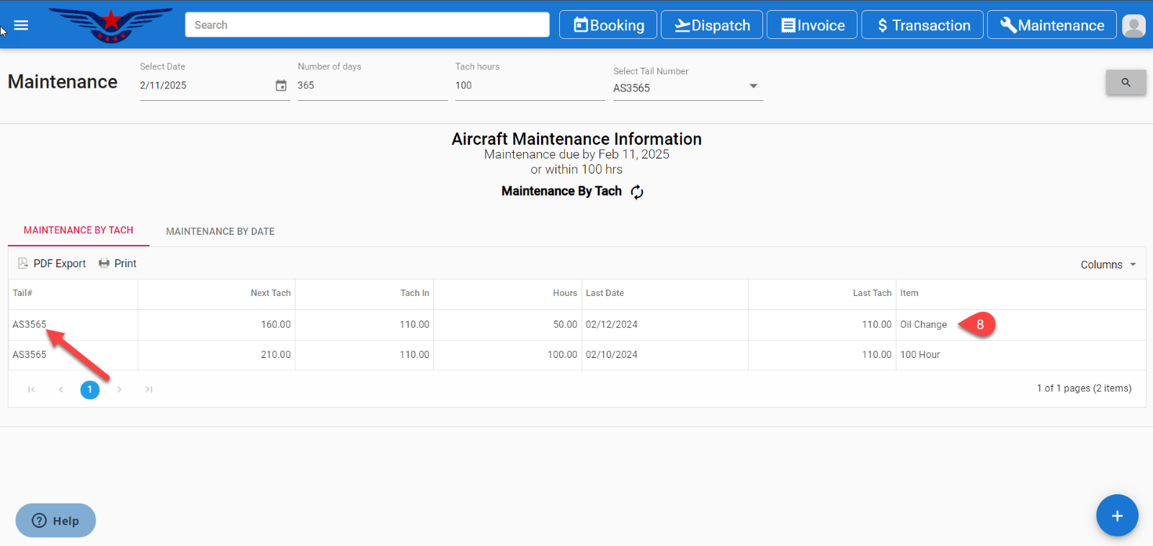Screen dimensions: 1153x546
Task: Expand the Select Tail Number dropdown
Action: pos(753,86)
